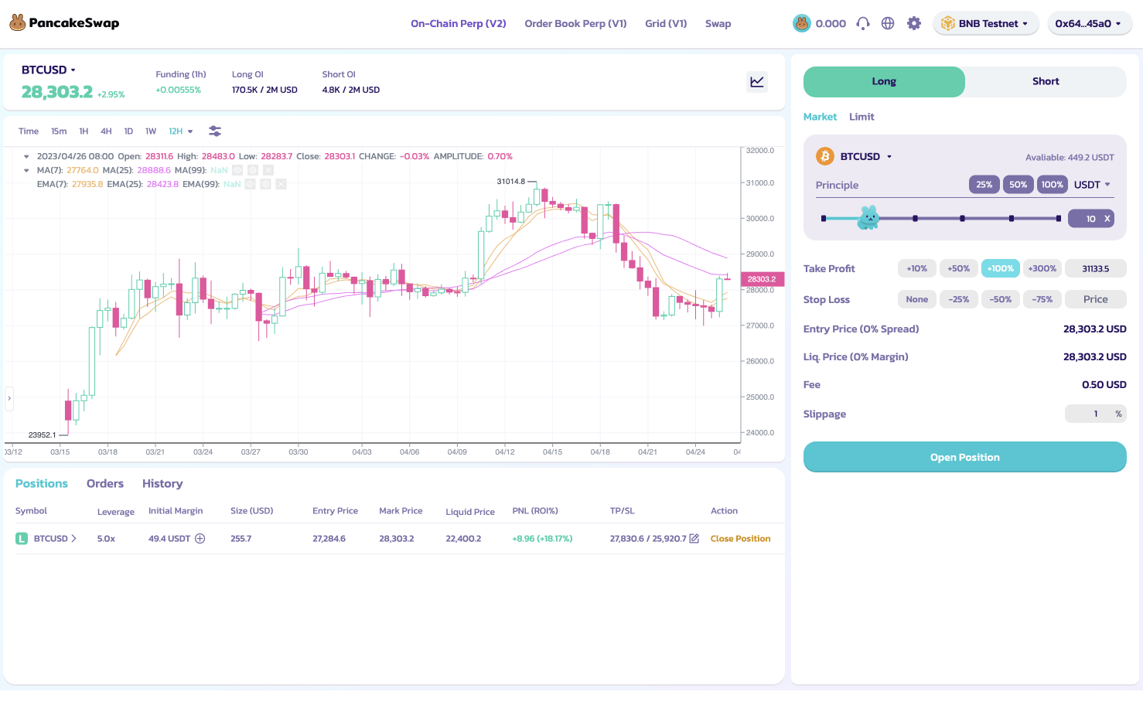Image resolution: width=1143 pixels, height=702 pixels.
Task: Click the edit TP/SL pencil icon
Action: pyautogui.click(x=694, y=539)
